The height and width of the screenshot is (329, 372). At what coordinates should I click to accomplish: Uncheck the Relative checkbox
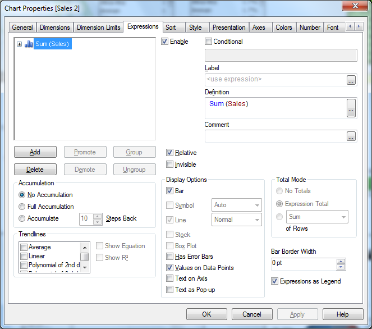pos(169,153)
